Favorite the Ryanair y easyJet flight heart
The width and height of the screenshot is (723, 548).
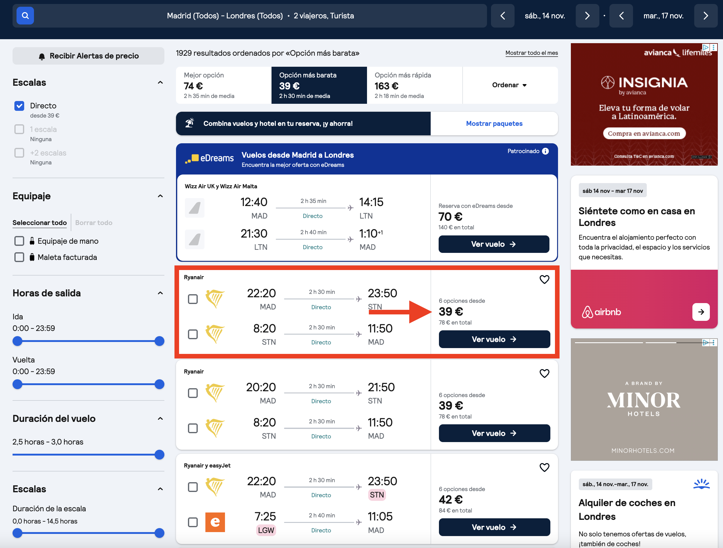click(x=544, y=467)
